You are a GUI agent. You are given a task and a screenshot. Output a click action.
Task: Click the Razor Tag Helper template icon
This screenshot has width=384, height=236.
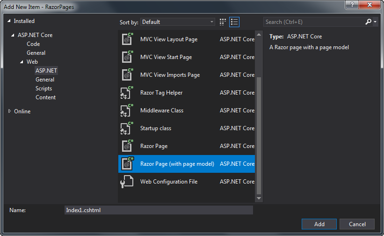pyautogui.click(x=127, y=93)
